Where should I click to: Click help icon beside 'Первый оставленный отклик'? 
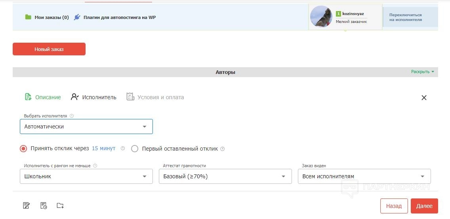click(x=222, y=149)
